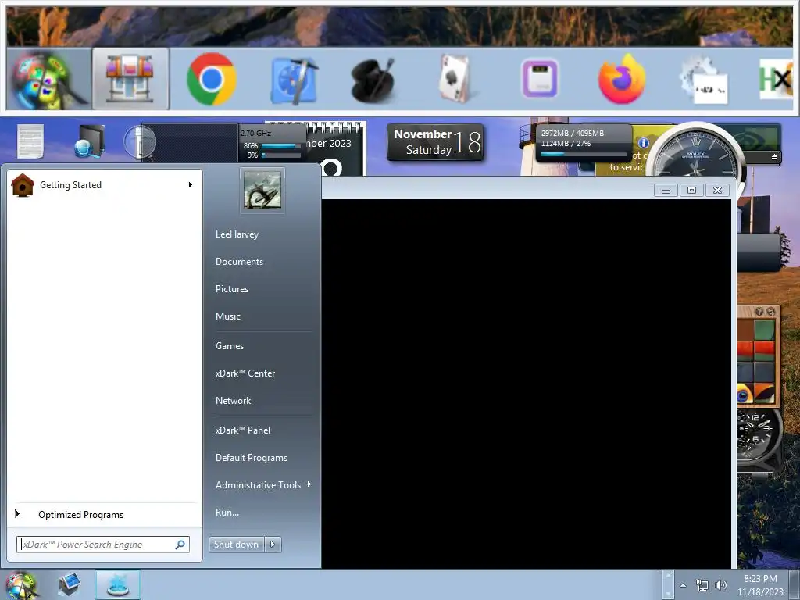Minimize the black window

tap(666, 191)
